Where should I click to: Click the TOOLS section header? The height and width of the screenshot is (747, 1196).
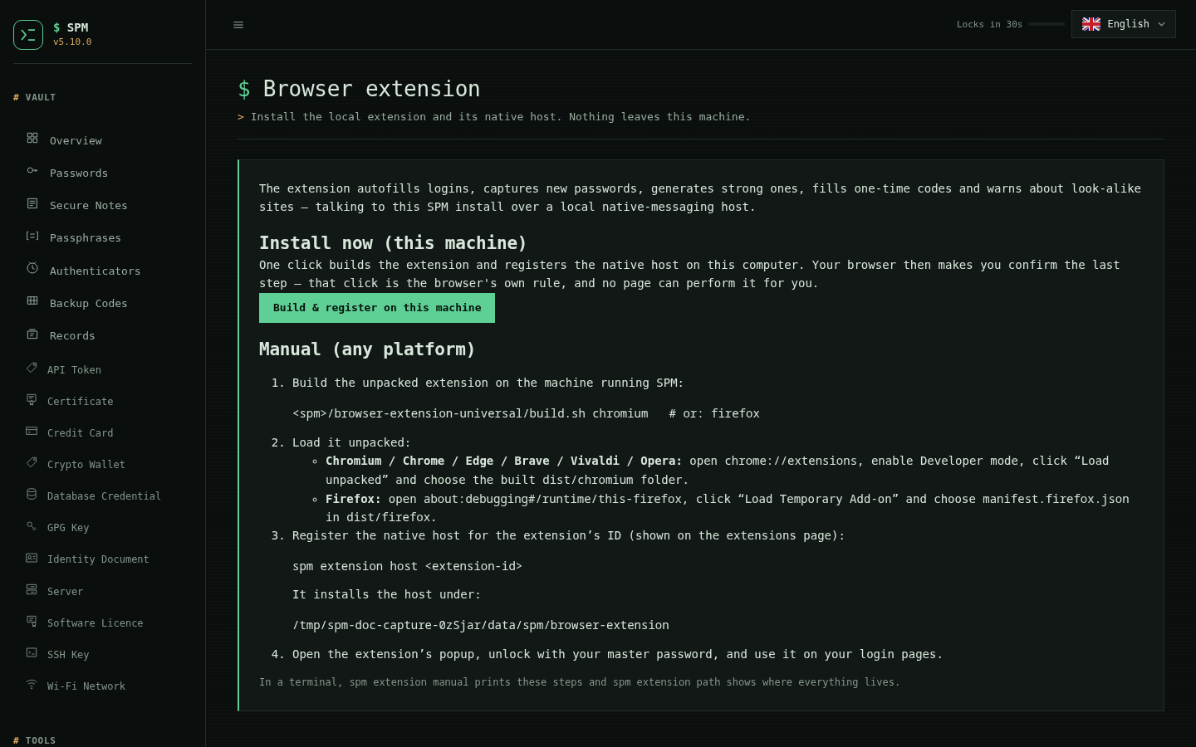point(35,740)
